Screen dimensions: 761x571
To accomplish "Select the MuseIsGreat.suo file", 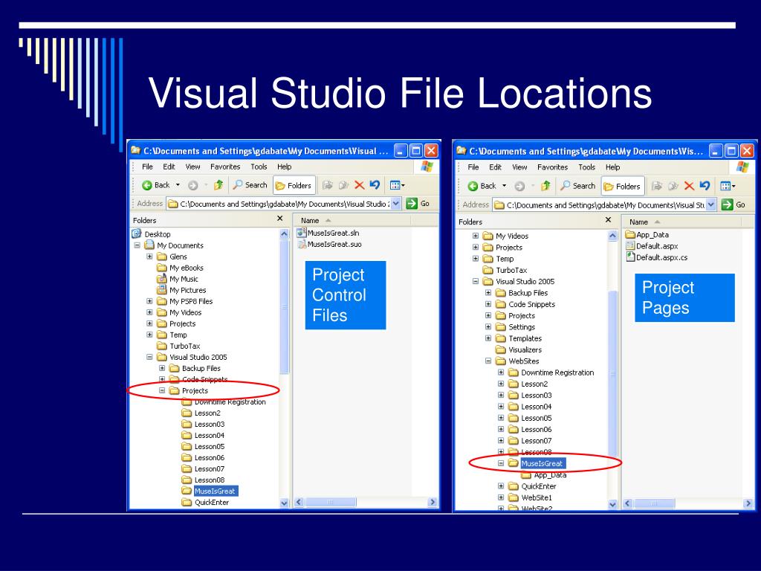I will click(x=334, y=244).
